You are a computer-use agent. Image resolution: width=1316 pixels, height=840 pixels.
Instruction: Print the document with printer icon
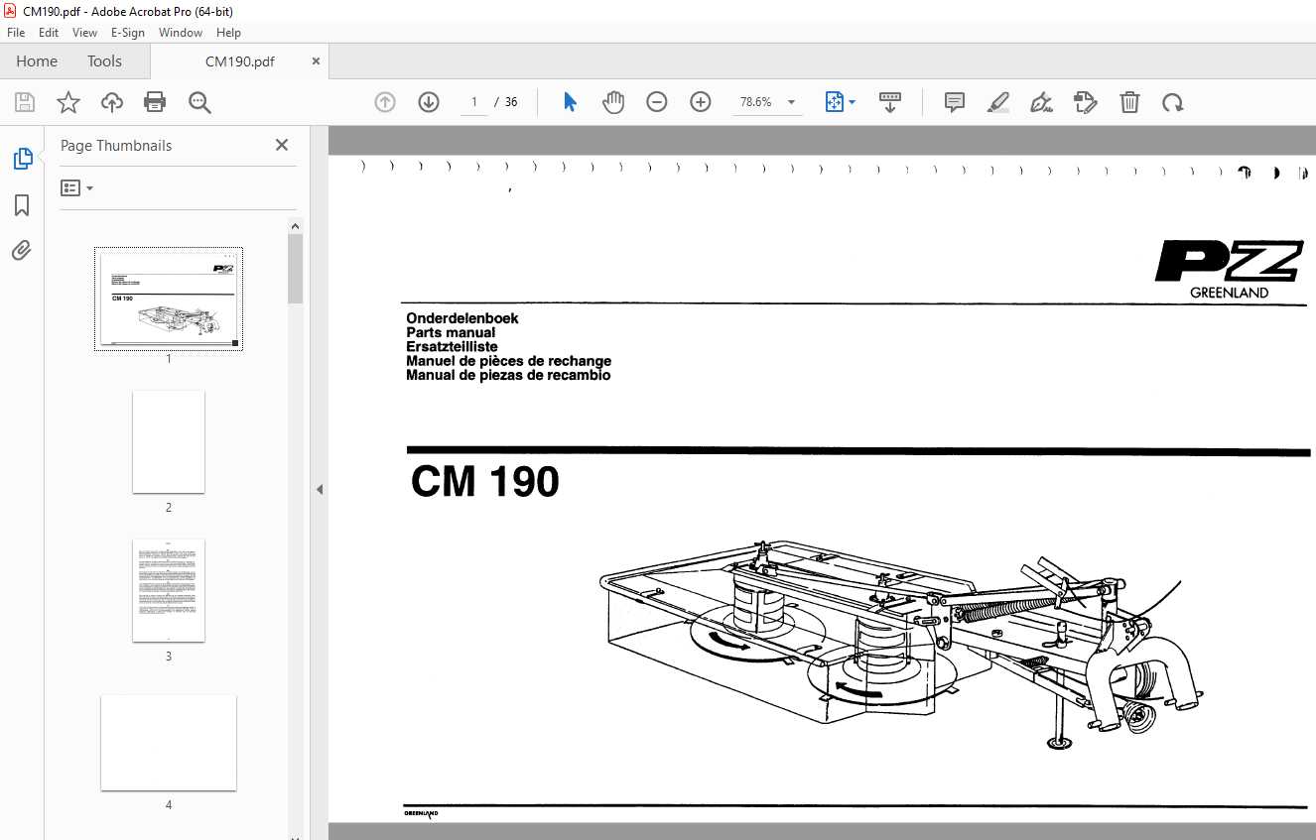[155, 102]
